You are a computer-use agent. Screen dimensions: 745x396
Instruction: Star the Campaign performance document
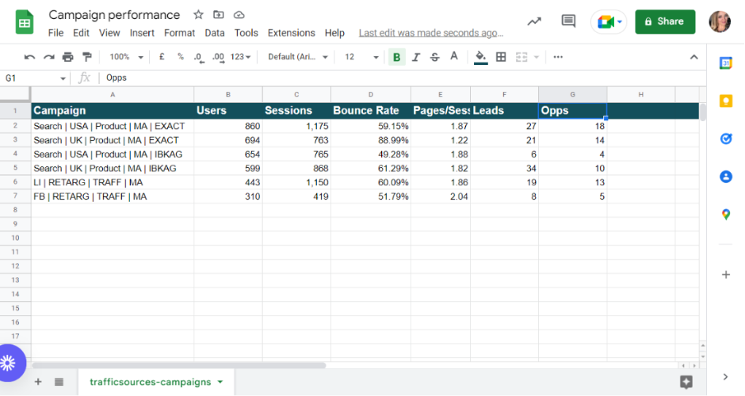click(x=199, y=15)
